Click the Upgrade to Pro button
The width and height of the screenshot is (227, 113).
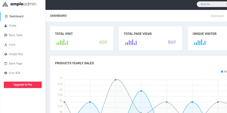[x=23, y=85]
